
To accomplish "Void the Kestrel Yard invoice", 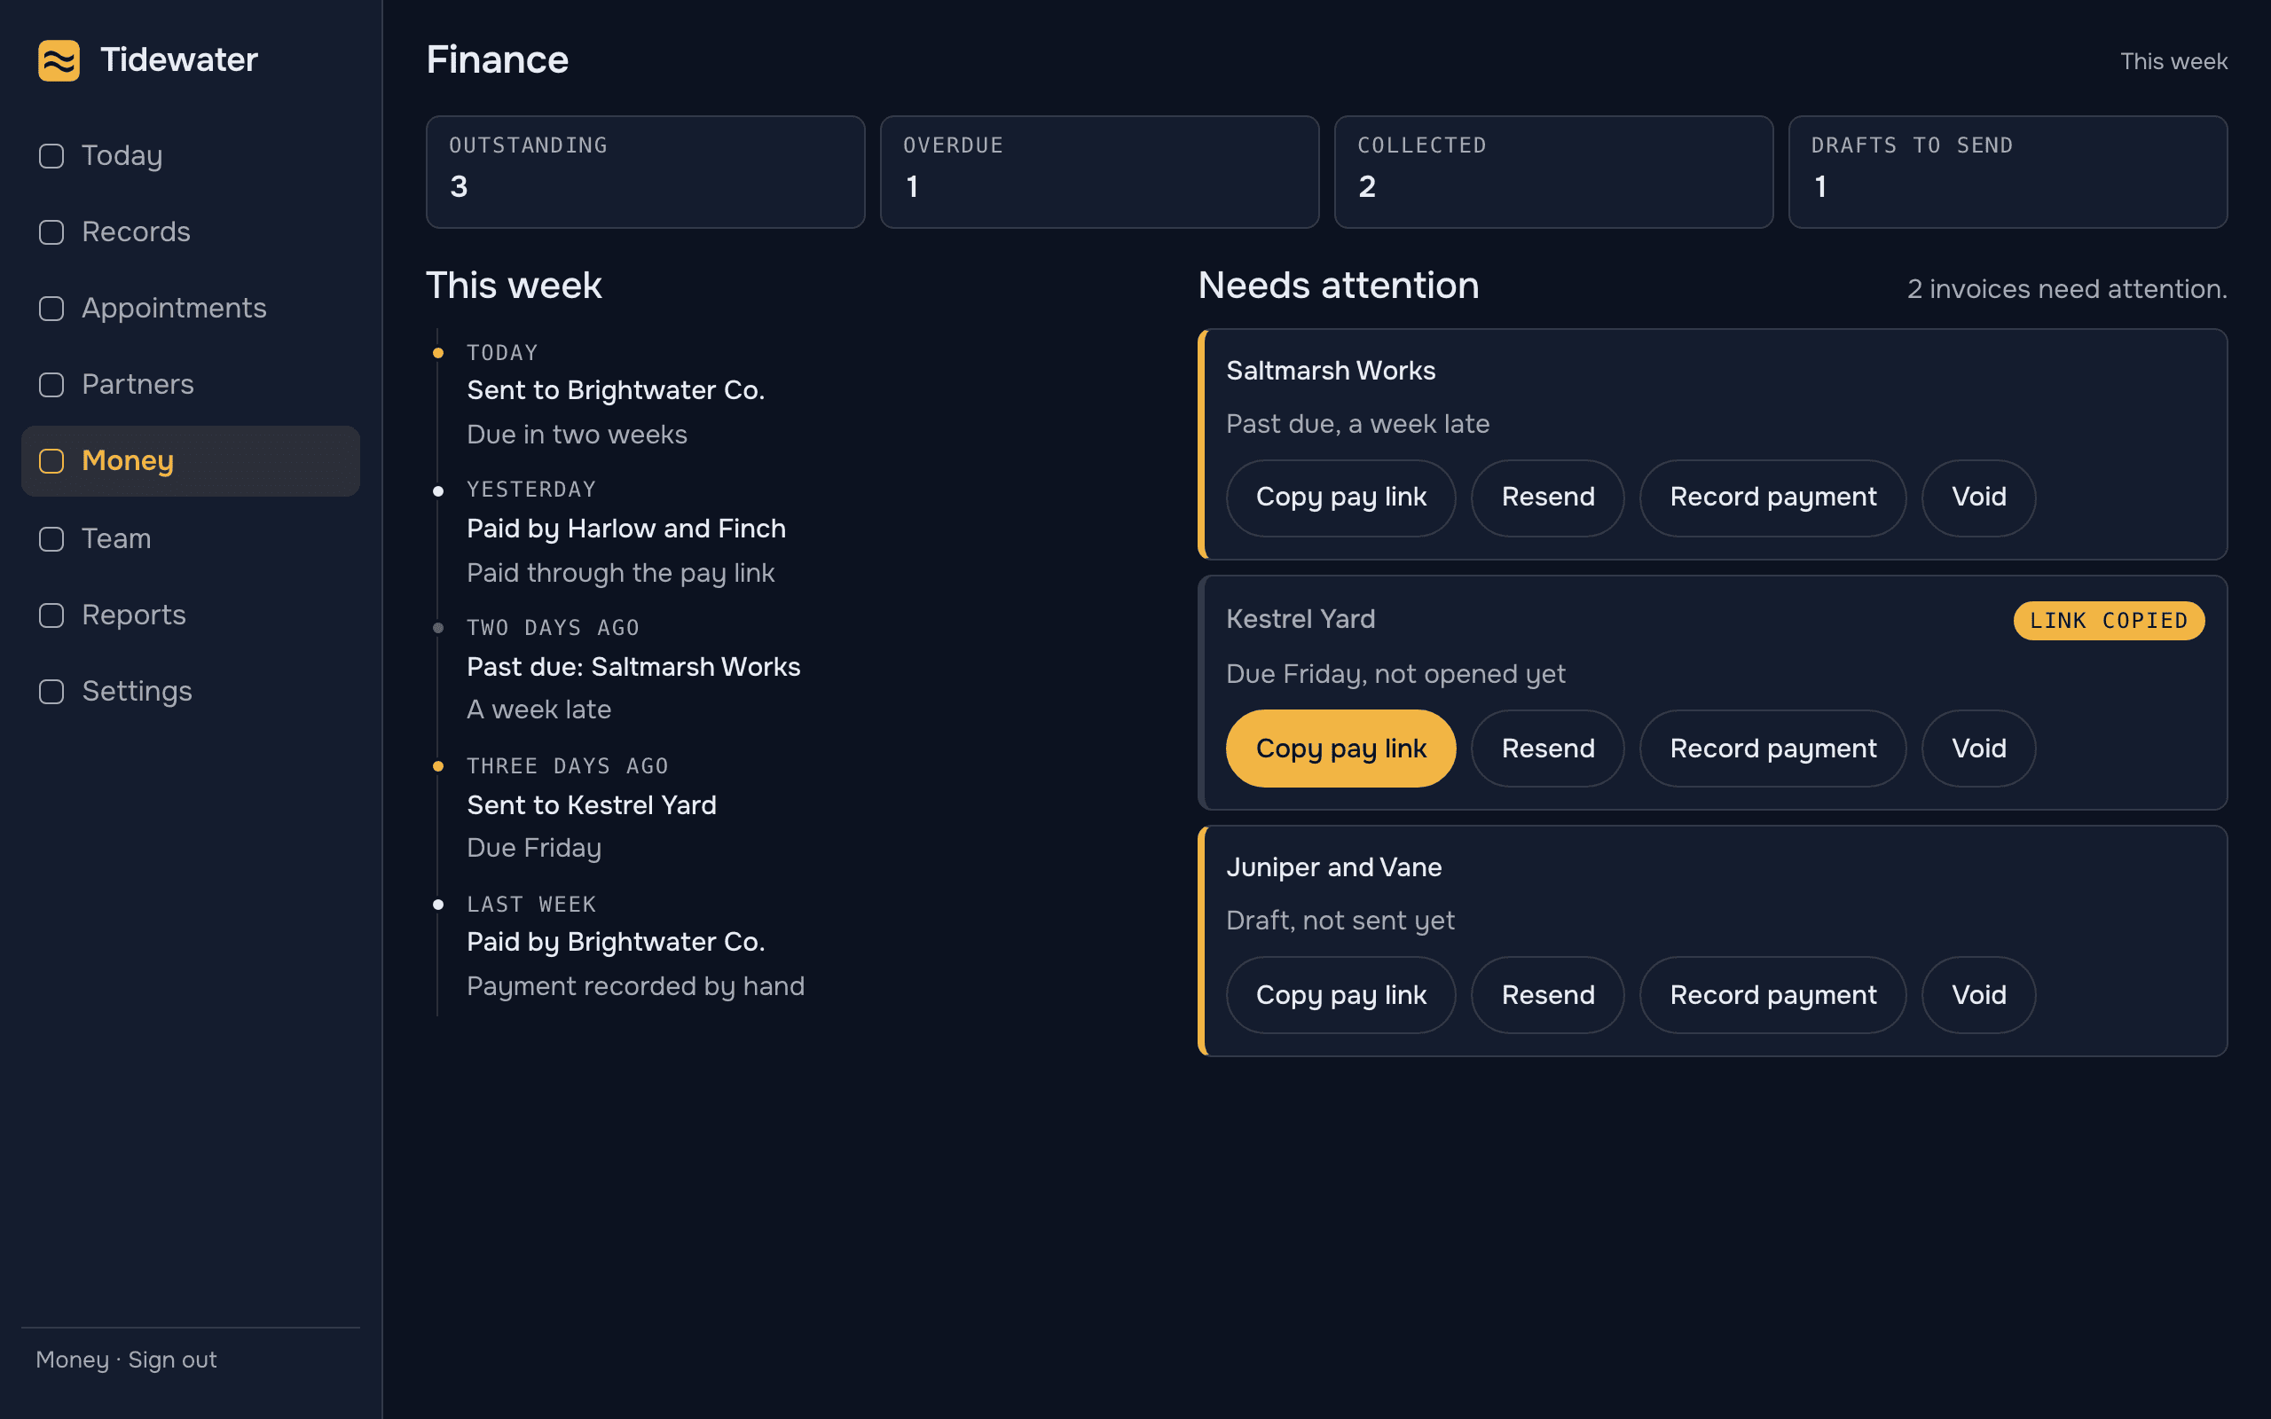I will point(1978,749).
